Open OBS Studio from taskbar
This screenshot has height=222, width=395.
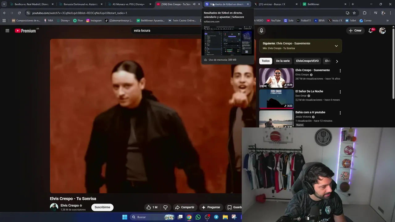(x=207, y=217)
